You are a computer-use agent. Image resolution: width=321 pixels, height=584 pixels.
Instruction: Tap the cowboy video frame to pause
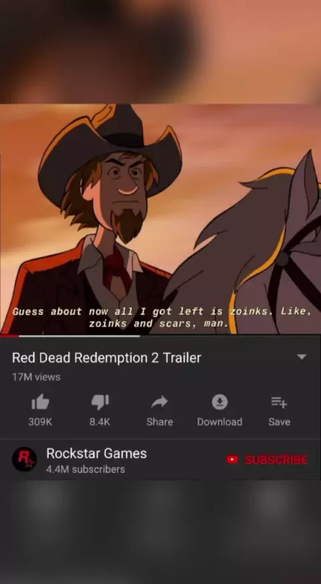(160, 219)
